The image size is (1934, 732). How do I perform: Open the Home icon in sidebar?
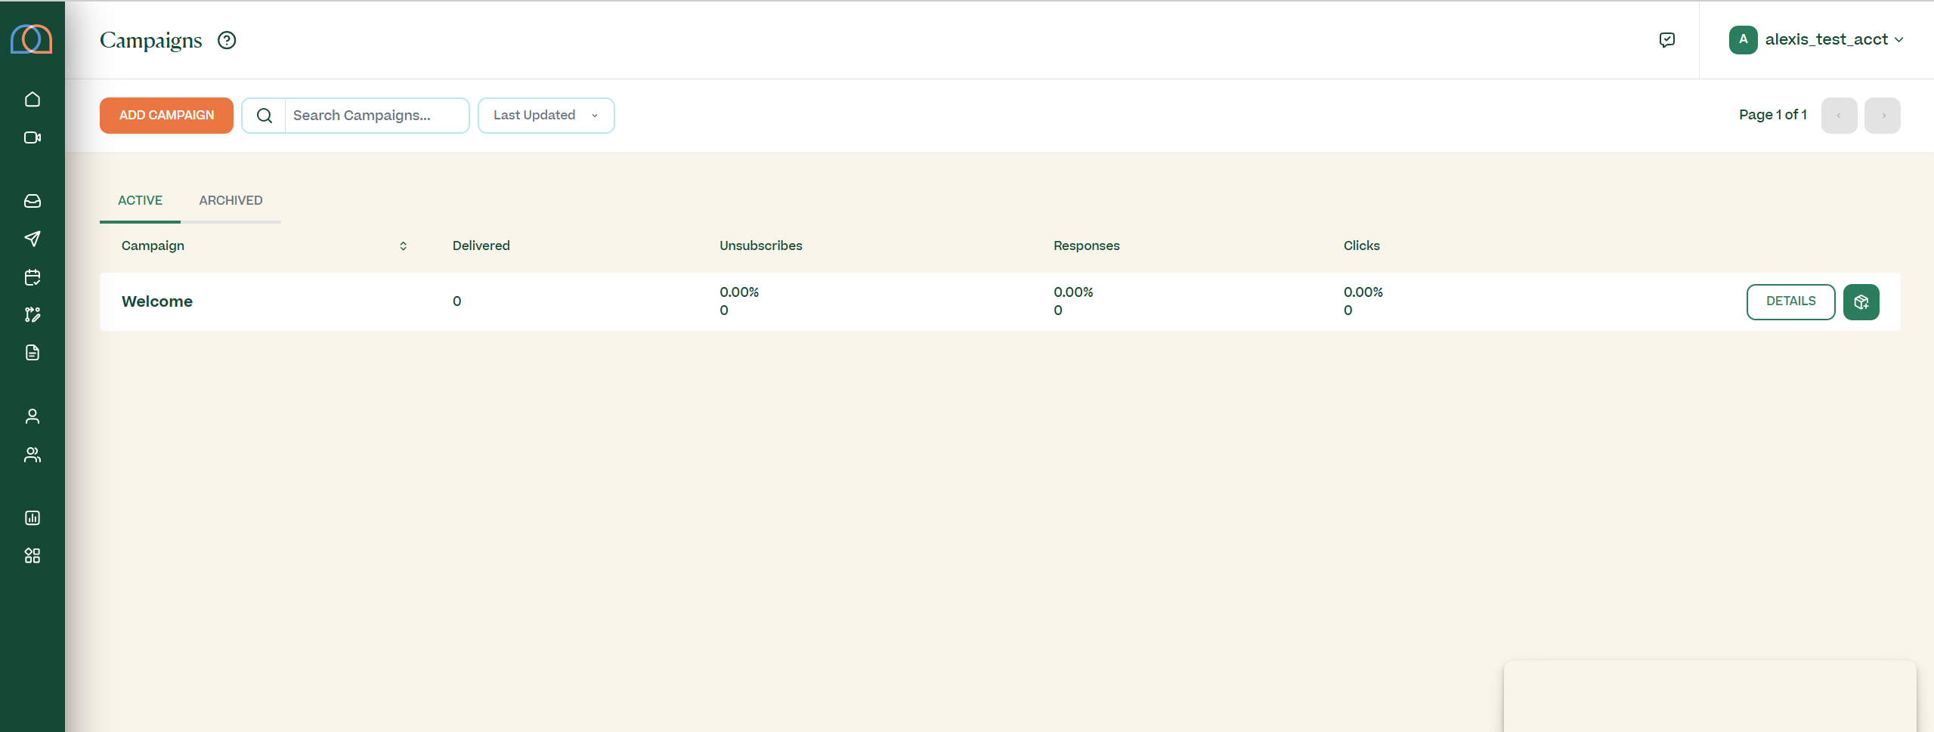click(32, 99)
